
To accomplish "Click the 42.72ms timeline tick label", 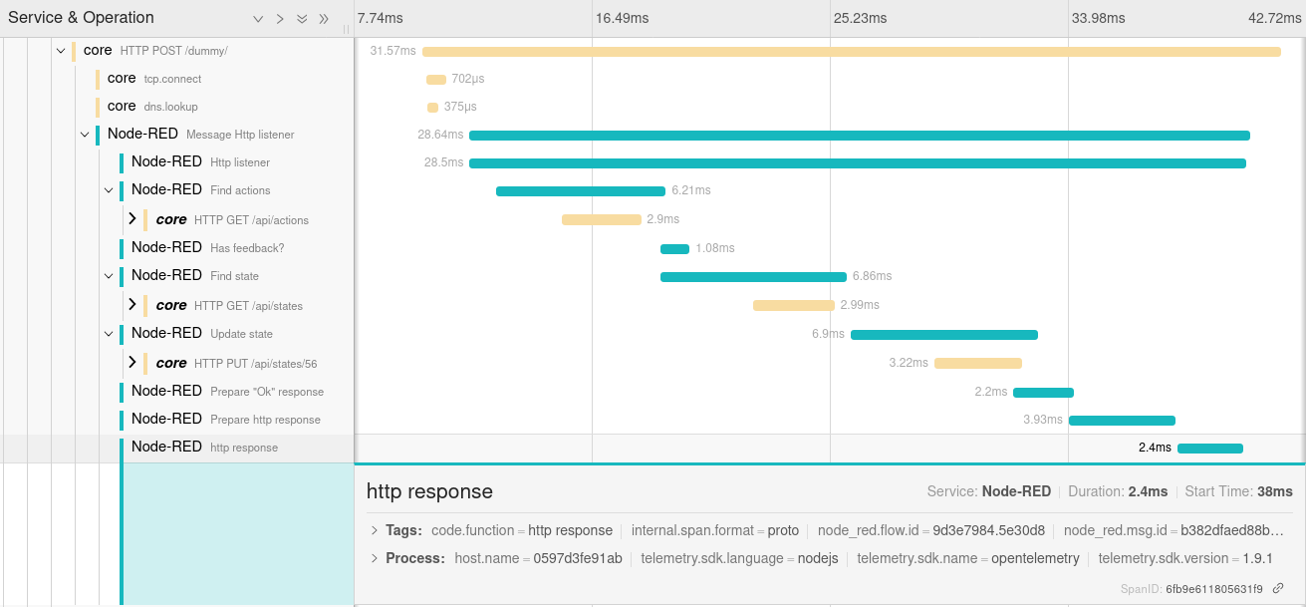I will click(1274, 18).
